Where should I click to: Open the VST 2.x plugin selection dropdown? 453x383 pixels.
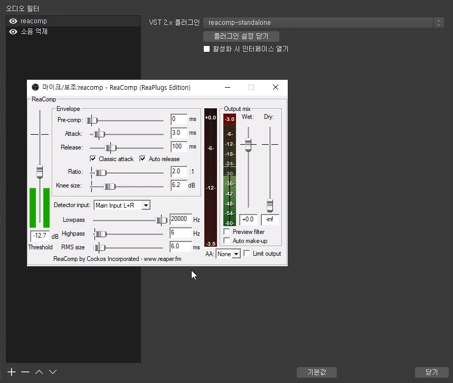323,23
